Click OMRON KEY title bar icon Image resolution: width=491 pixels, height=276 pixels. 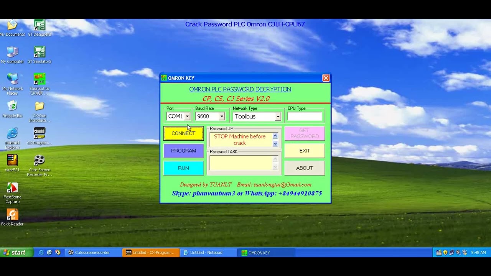(x=164, y=78)
